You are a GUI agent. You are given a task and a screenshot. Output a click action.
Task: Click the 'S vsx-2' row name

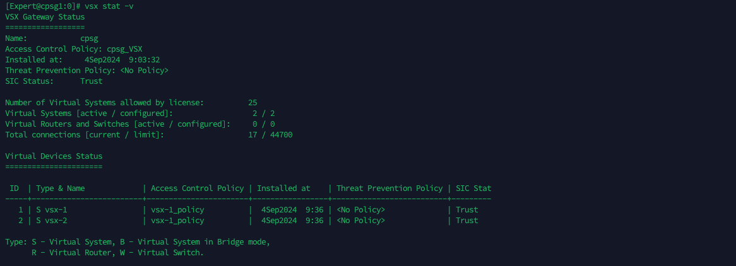pyautogui.click(x=52, y=221)
